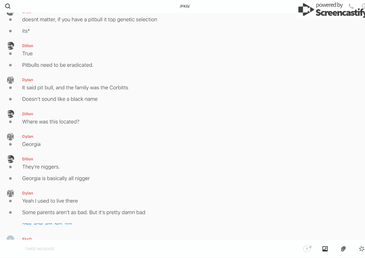The width and height of the screenshot is (365, 258).
Task: Click the paperclip file attachment icon
Action: point(343,249)
